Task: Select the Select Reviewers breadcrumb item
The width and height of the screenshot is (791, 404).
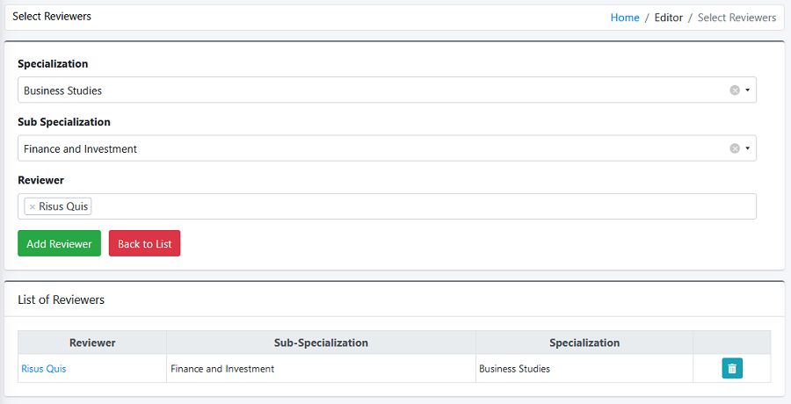Action: [737, 18]
